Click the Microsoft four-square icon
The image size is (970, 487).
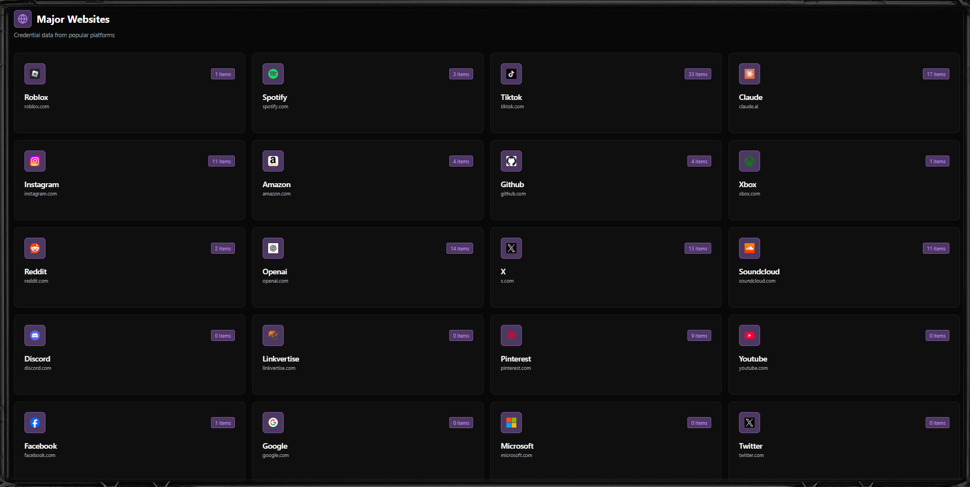pyautogui.click(x=511, y=423)
